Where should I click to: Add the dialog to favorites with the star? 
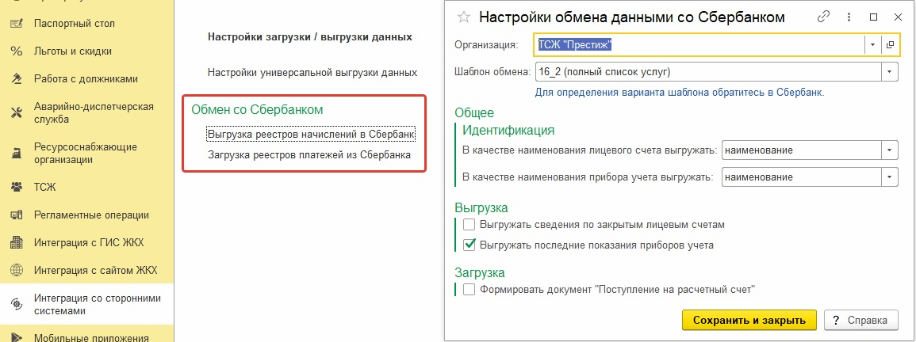coord(463,17)
